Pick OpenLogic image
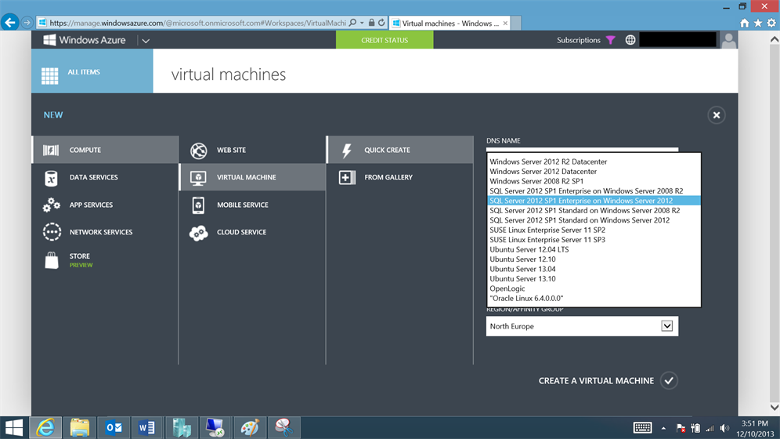This screenshot has height=439, width=780. (x=594, y=288)
